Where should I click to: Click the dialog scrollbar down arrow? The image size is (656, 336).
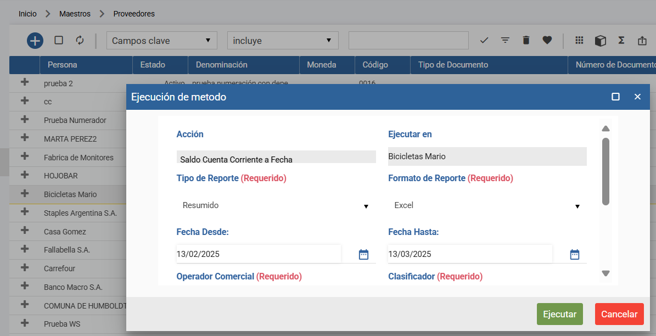tap(605, 273)
